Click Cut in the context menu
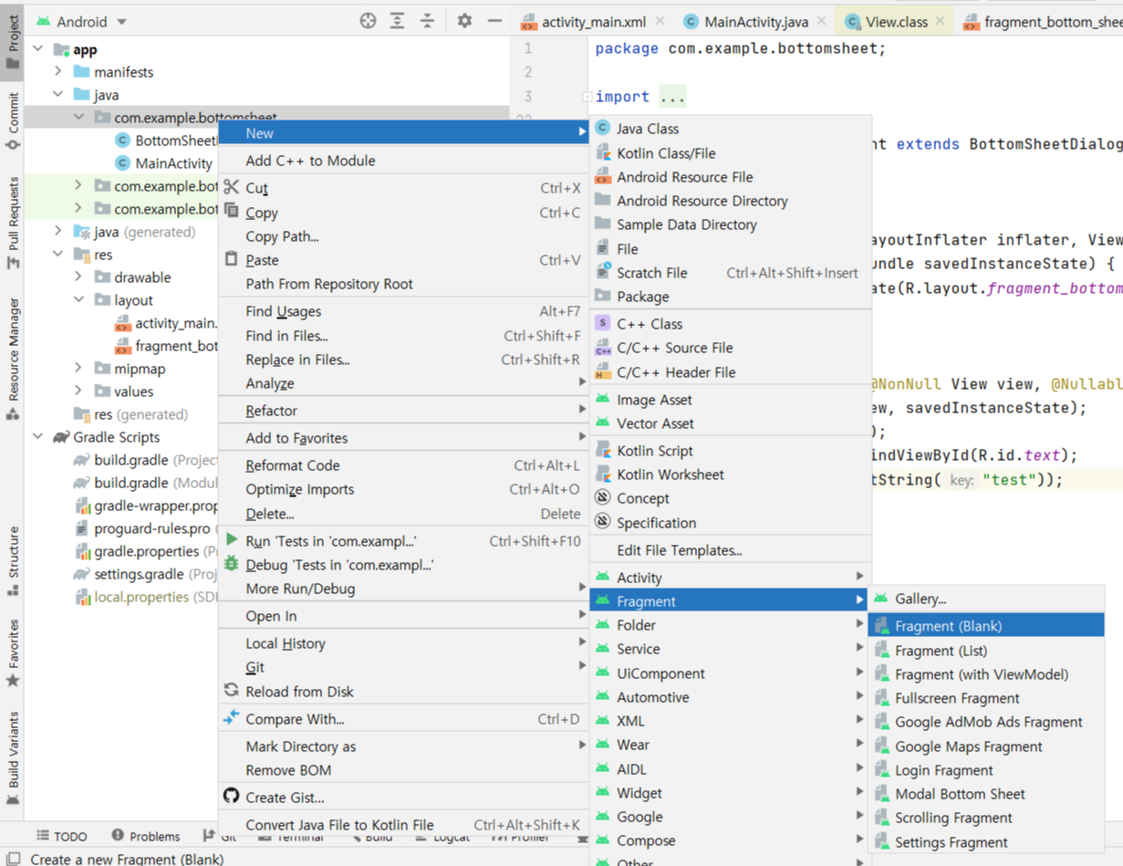This screenshot has height=866, width=1123. click(x=403, y=188)
